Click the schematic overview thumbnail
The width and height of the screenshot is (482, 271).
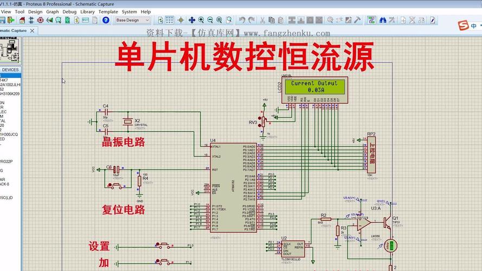click(x=11, y=50)
